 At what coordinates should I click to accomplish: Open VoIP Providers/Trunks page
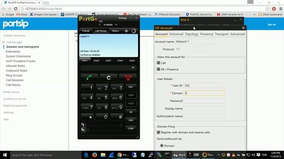(x=20, y=61)
